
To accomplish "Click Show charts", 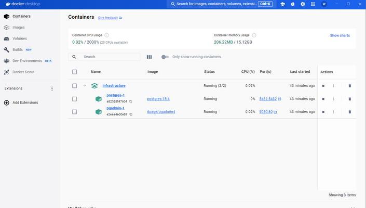I will tap(340, 35).
